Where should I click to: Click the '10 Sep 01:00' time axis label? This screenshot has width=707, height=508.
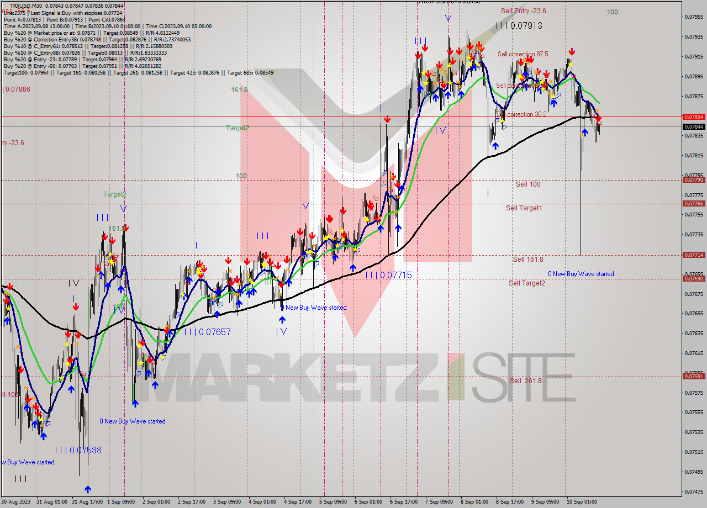(582, 502)
